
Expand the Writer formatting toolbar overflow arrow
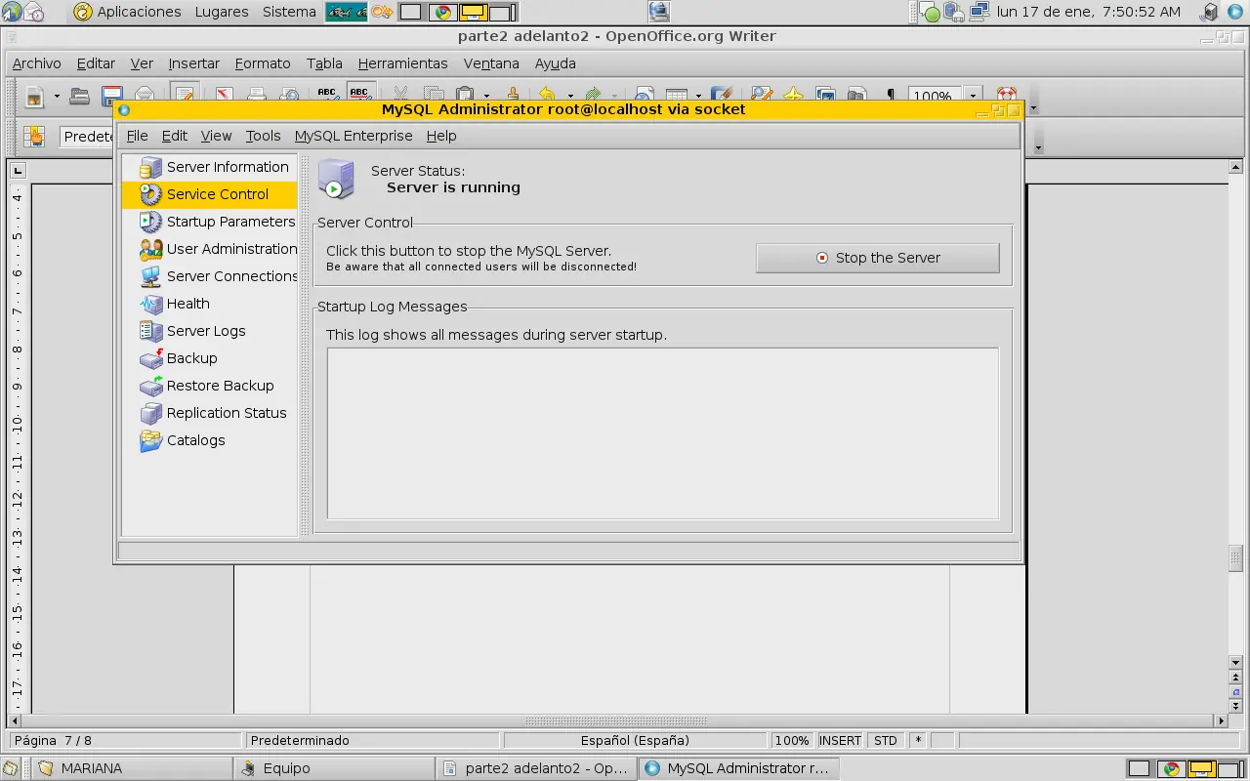(1038, 147)
